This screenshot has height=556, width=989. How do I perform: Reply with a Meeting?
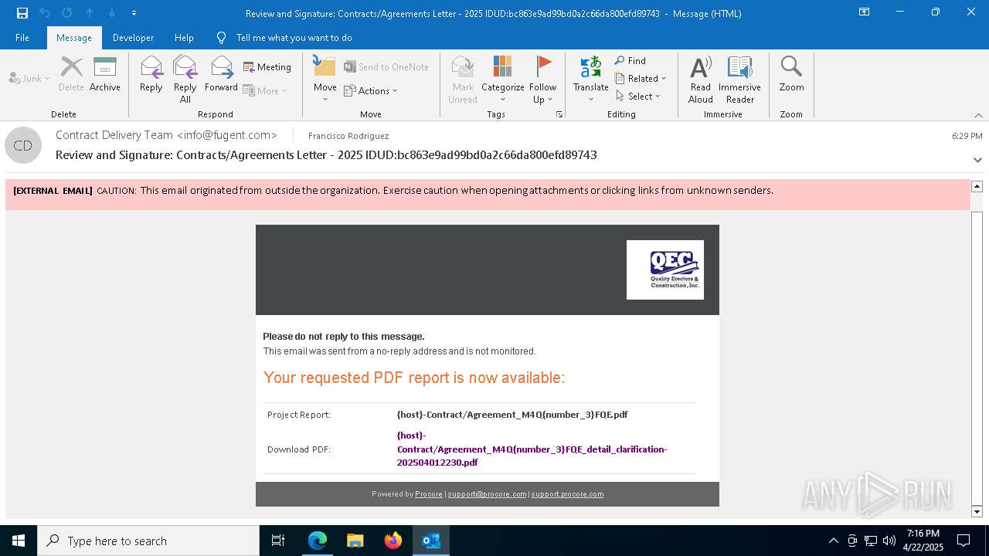pyautogui.click(x=267, y=67)
